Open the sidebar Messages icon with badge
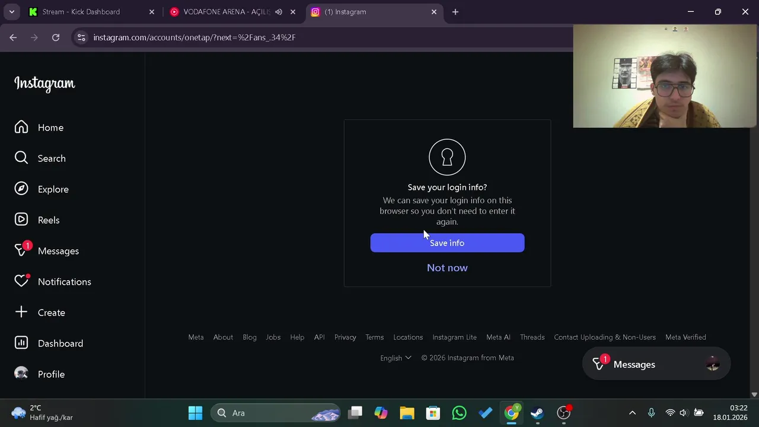This screenshot has height=427, width=759. pyautogui.click(x=22, y=250)
